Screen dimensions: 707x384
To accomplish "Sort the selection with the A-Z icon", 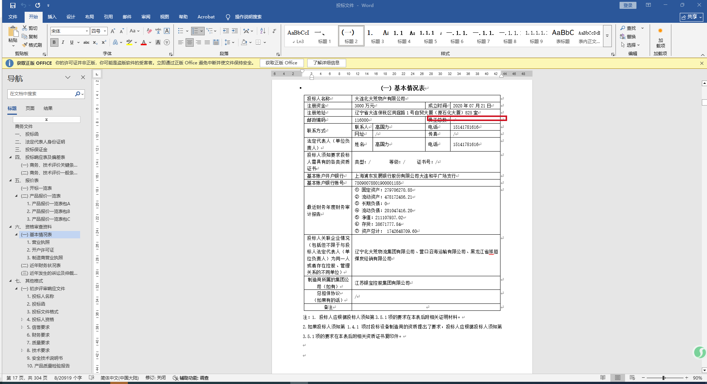I will 263,31.
